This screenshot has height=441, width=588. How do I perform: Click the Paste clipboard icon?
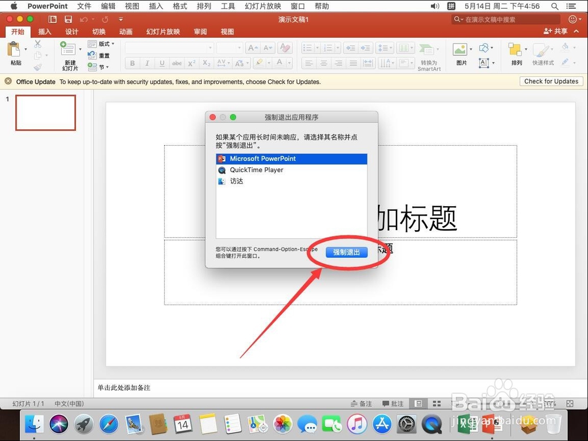[x=14, y=50]
